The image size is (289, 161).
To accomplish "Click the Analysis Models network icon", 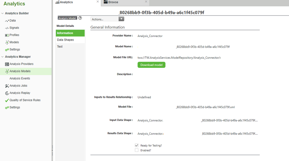I will [x=7, y=71].
